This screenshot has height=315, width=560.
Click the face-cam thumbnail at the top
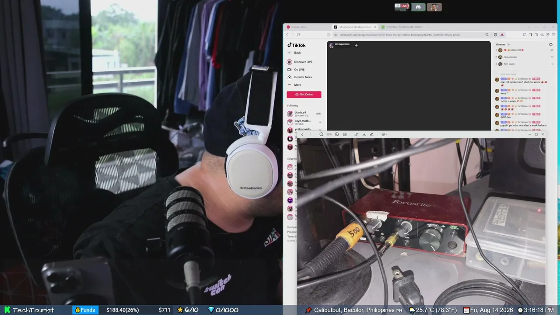click(434, 7)
